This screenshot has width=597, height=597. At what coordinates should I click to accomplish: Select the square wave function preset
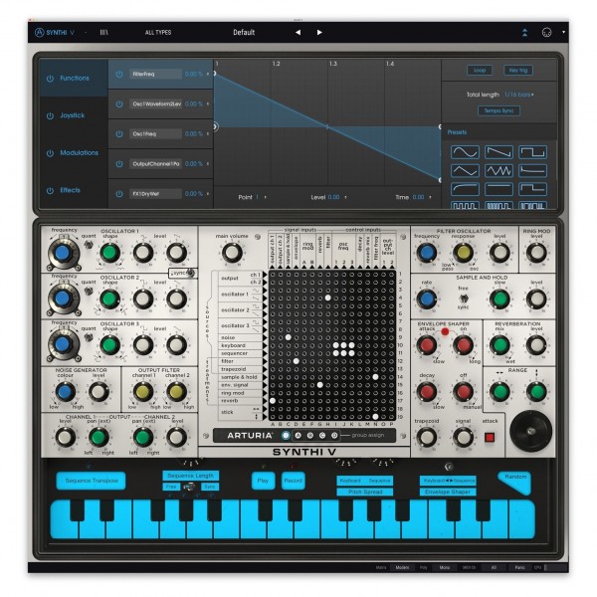(532, 152)
